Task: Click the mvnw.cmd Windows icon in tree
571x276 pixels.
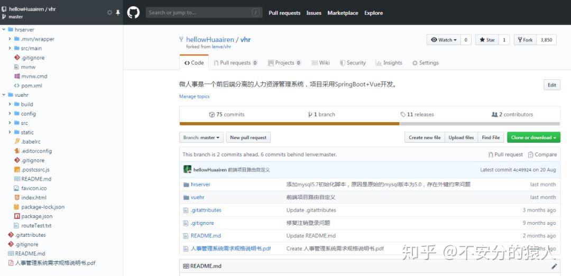Action: click(17, 76)
